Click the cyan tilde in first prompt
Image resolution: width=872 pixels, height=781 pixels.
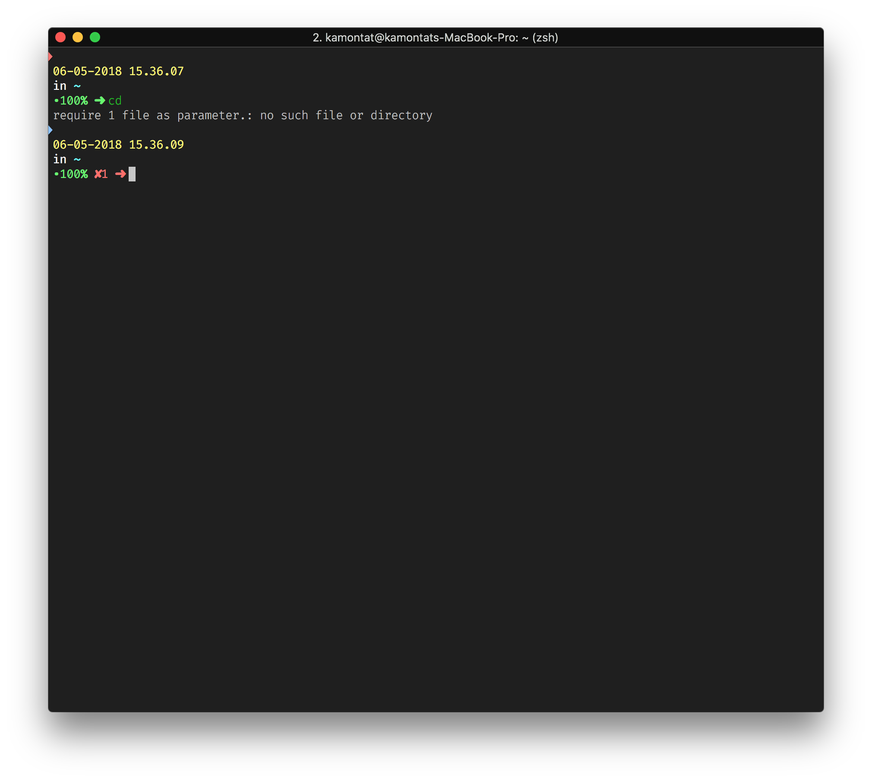77,86
